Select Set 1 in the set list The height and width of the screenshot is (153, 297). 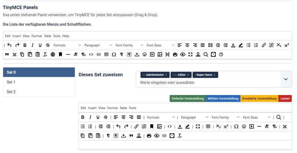[x=11, y=82]
